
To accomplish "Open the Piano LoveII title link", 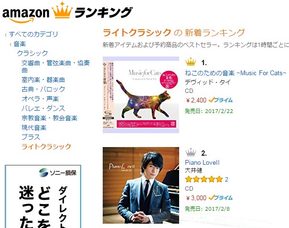I will point(202,162).
